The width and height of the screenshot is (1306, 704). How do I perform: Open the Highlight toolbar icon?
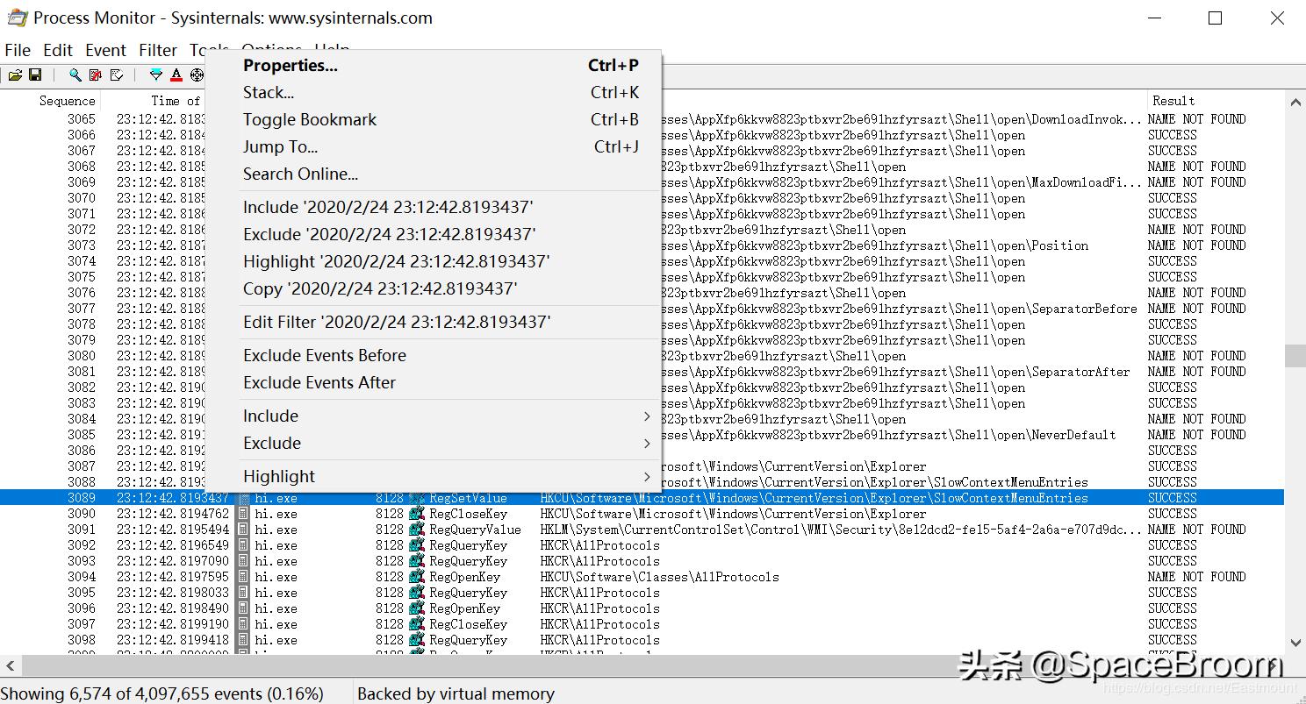coord(176,75)
